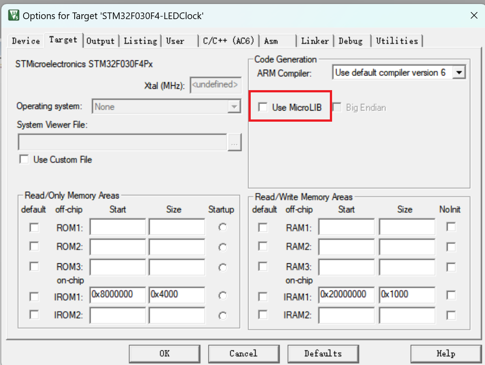
Task: Edit the IROM1 Start field 0x8000000
Action: (x=117, y=295)
